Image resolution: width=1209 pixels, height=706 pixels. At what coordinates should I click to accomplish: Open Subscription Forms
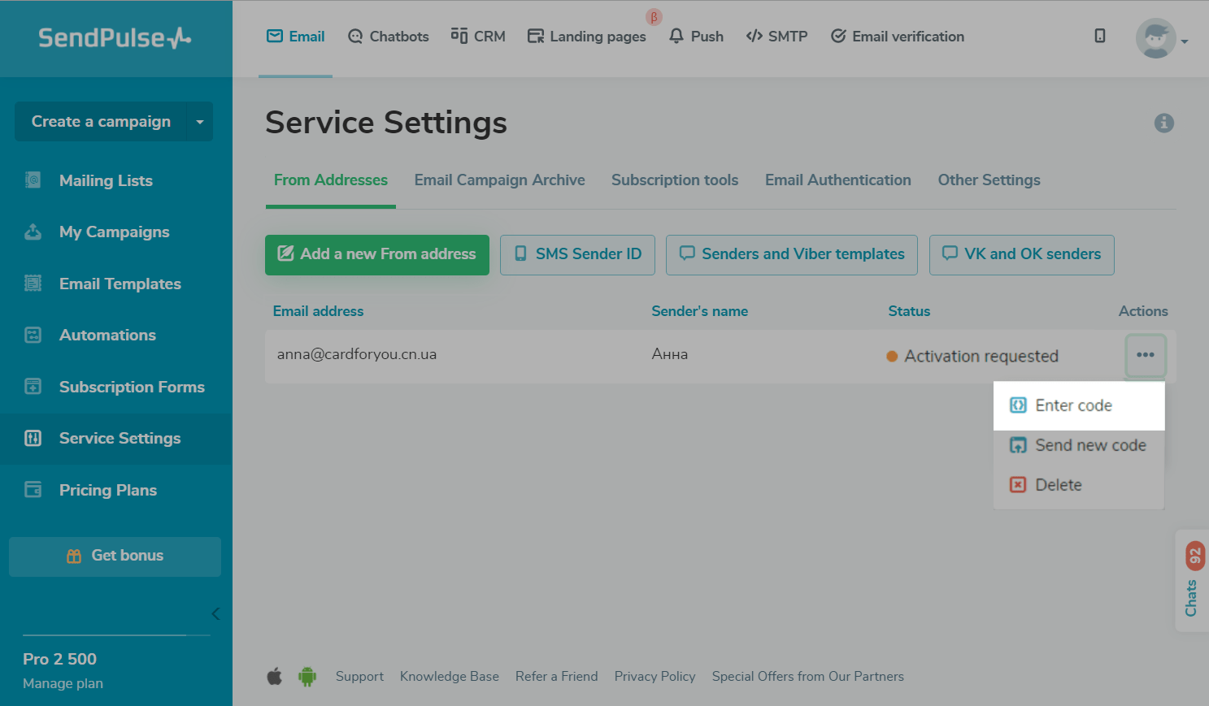pos(132,387)
